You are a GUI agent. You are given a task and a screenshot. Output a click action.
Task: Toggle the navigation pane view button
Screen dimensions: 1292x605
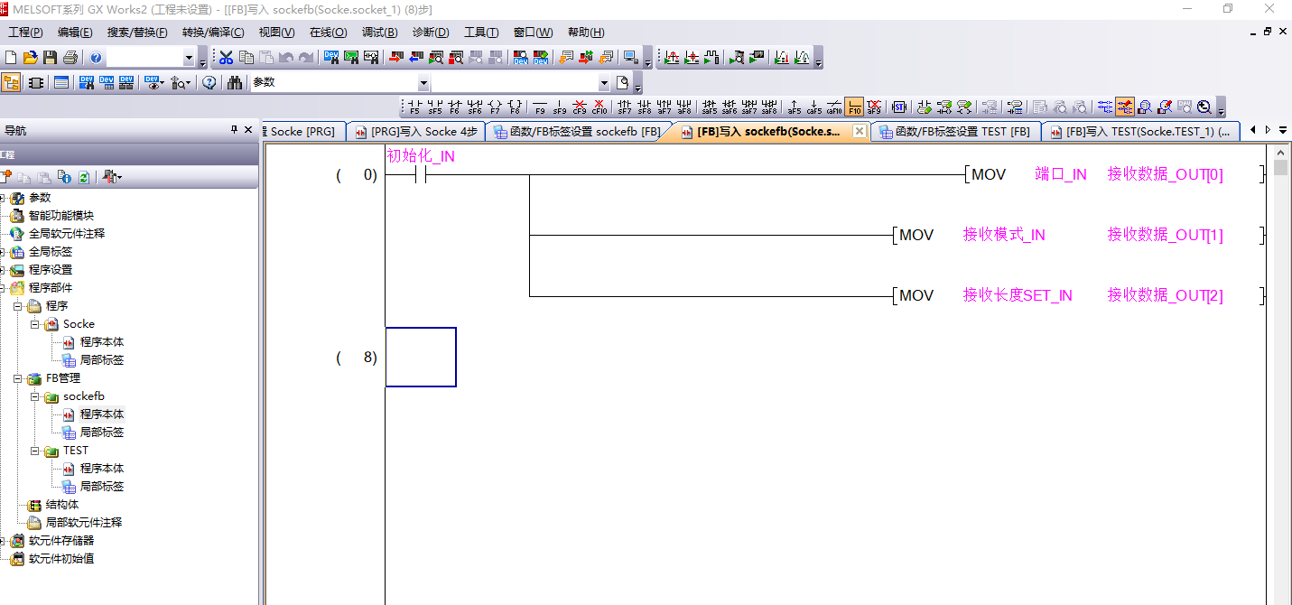coord(12,82)
